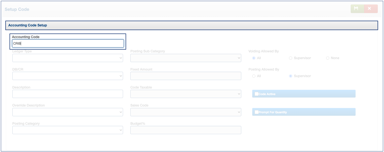
Task: Select All under Voiding Allowed By
Action: point(254,58)
